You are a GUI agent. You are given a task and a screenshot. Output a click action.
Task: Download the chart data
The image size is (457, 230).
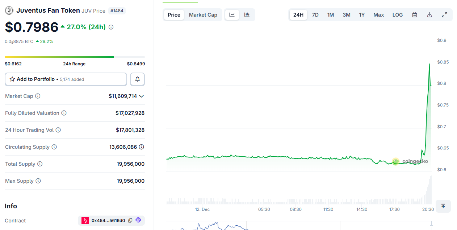pos(429,14)
